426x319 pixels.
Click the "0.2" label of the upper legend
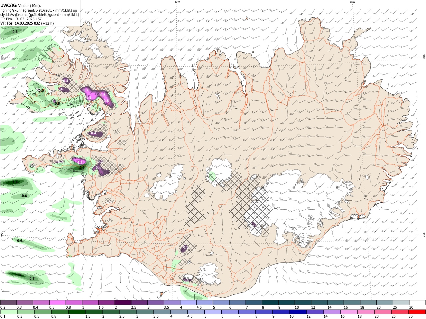click(3, 307)
